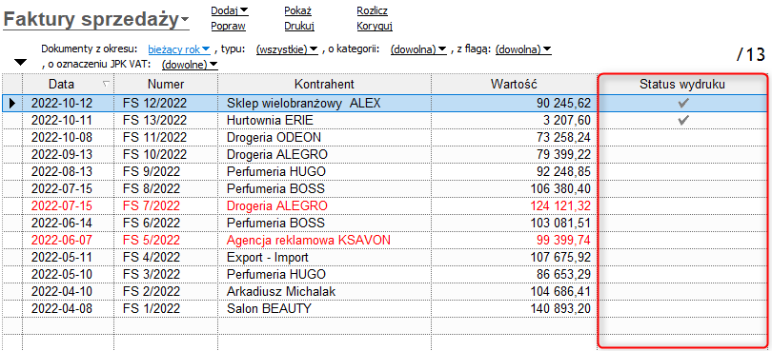Open the document type (wszystkie) dropdown
The height and width of the screenshot is (351, 772).
point(288,49)
